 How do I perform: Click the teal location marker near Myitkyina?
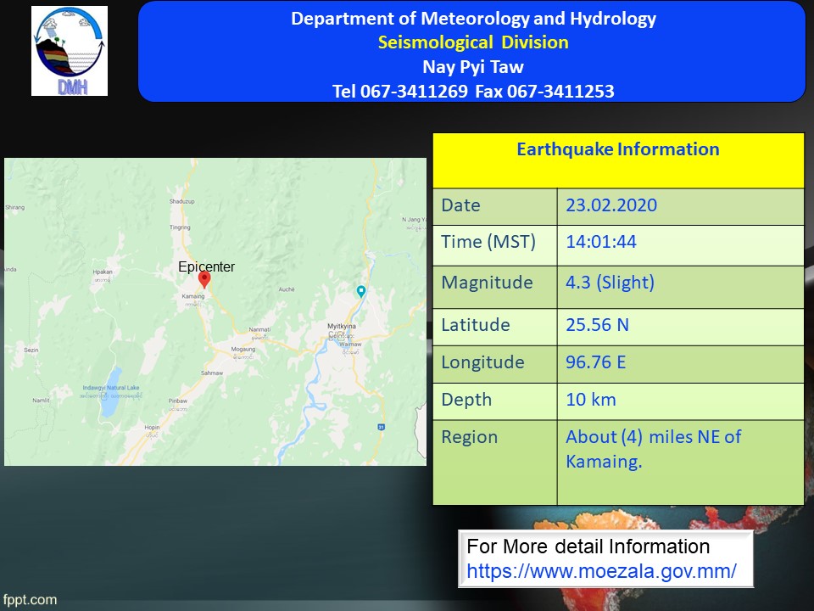point(361,292)
